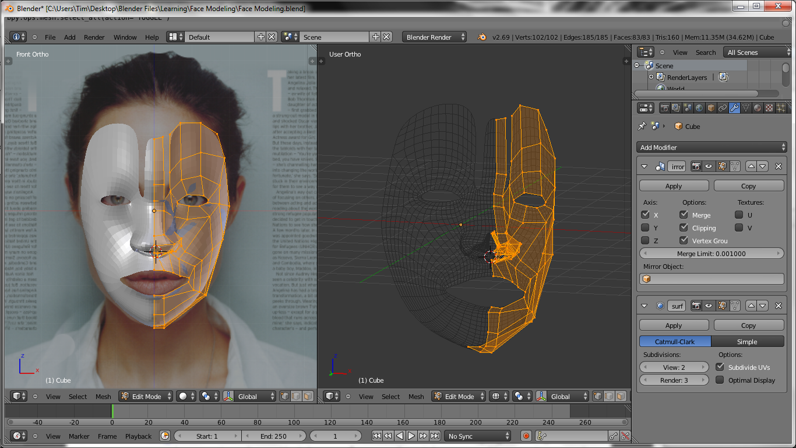796x448 pixels.
Task: Click the pin icon above the Cube breadcrumb
Action: click(x=643, y=126)
